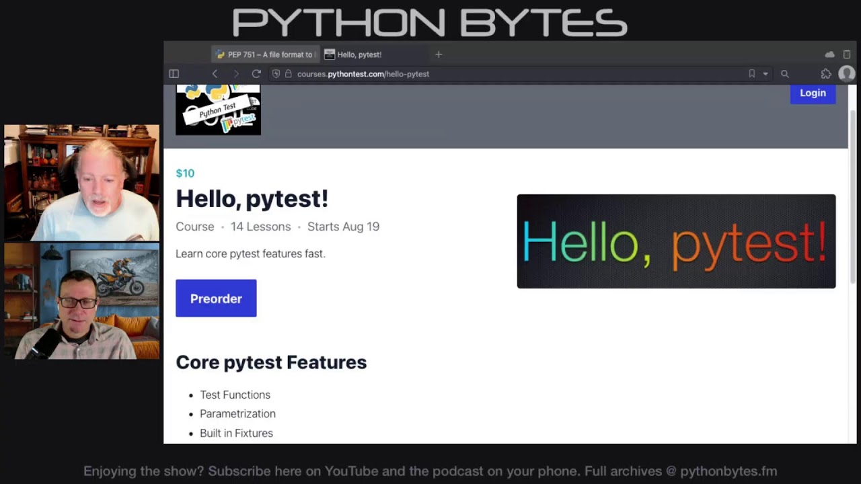Click the Learn core pytest features fast text
Image resolution: width=861 pixels, height=484 pixels.
click(x=250, y=253)
